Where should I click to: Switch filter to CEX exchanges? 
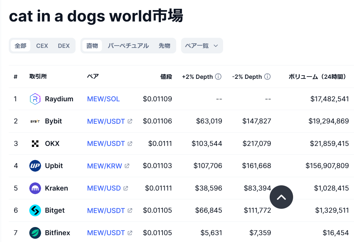pyautogui.click(x=42, y=46)
